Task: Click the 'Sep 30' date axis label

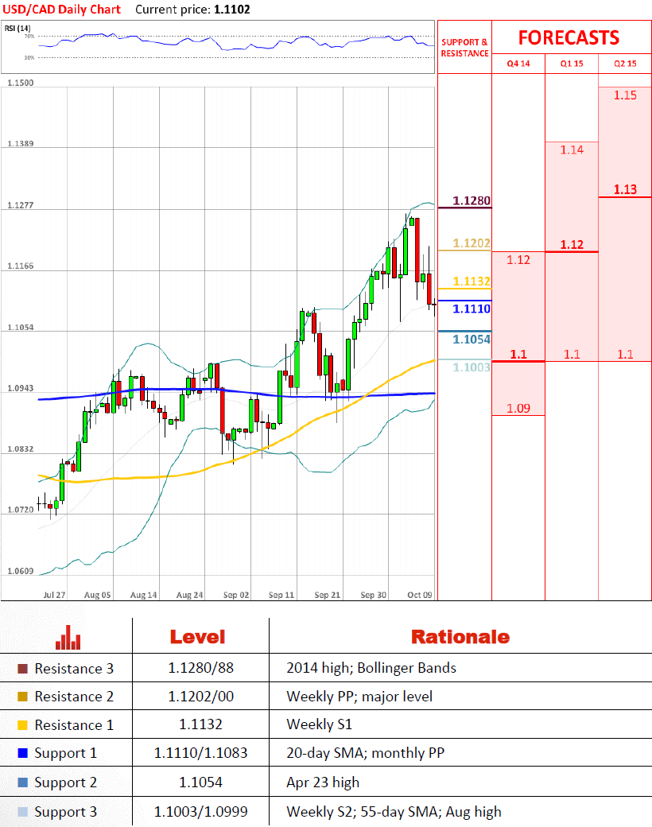Action: pyautogui.click(x=374, y=595)
